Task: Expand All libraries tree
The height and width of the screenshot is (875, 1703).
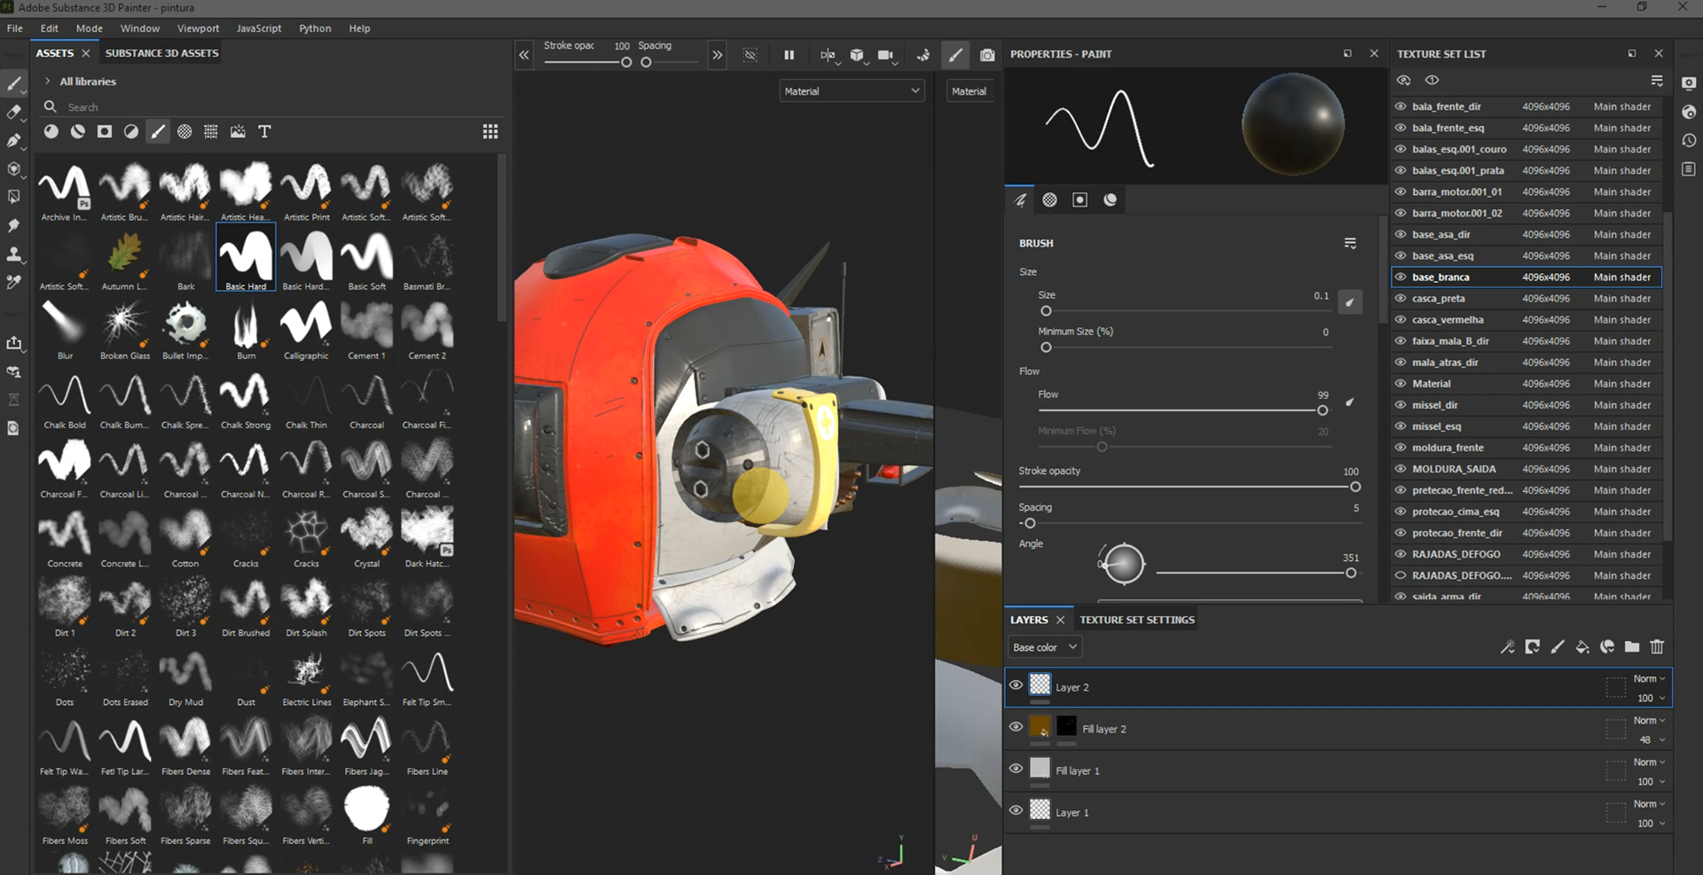Action: tap(47, 82)
